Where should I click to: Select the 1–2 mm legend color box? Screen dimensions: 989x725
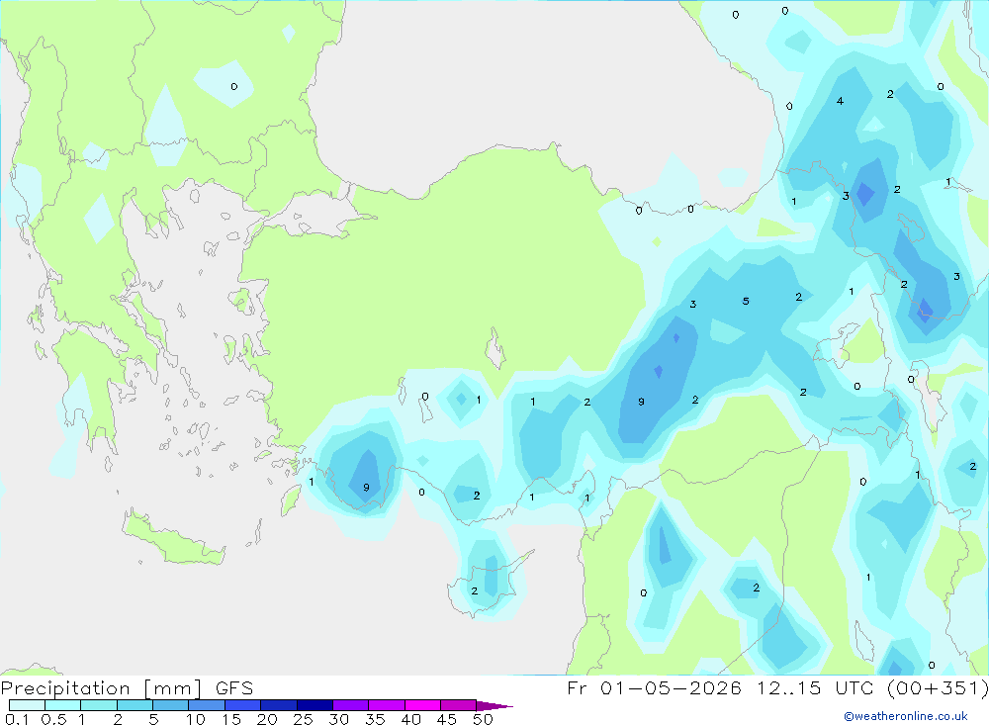[x=99, y=705]
